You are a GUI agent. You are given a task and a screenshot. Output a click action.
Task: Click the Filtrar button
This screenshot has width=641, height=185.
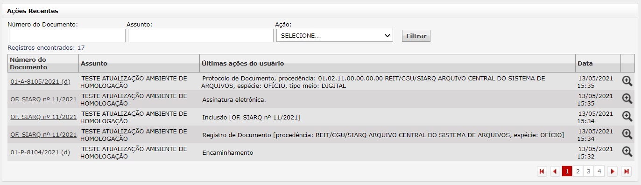[416, 36]
